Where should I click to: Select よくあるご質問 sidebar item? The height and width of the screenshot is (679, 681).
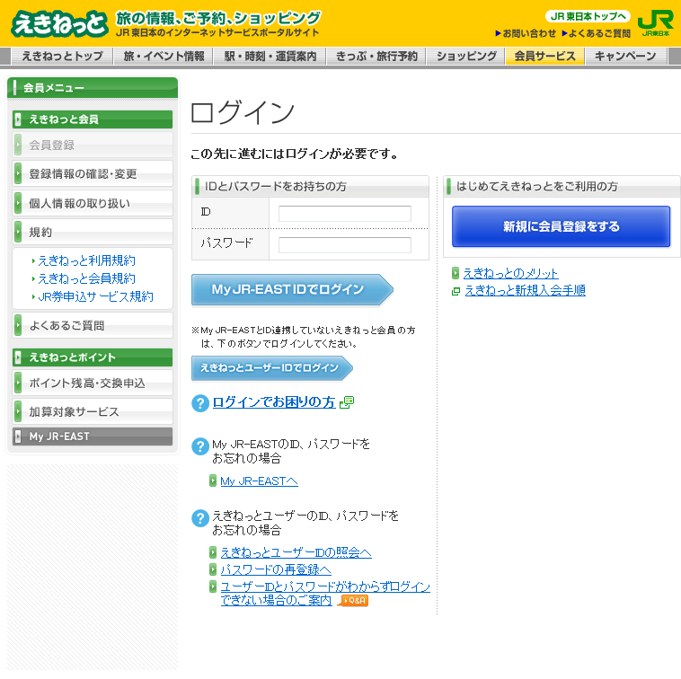point(93,325)
